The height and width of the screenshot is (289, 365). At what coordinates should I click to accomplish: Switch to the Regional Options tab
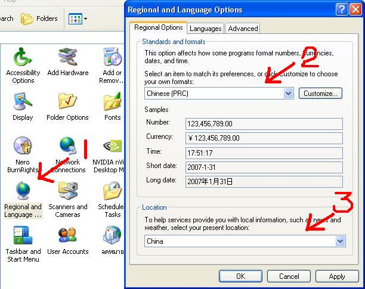point(158,27)
